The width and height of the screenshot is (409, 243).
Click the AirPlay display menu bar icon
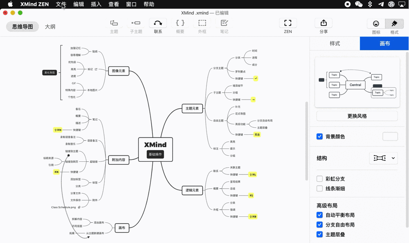pos(402,4)
